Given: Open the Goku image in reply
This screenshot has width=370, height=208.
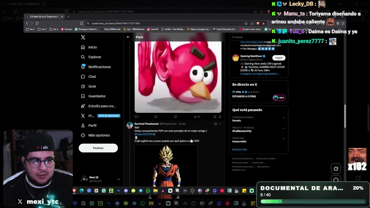Looking at the screenshot, I should pos(166,166).
